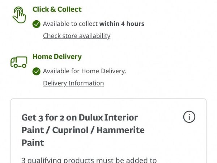Viewport: 217px width, 163px height.
Task: Click the 3 qualifying products description text
Action: pos(89,160)
